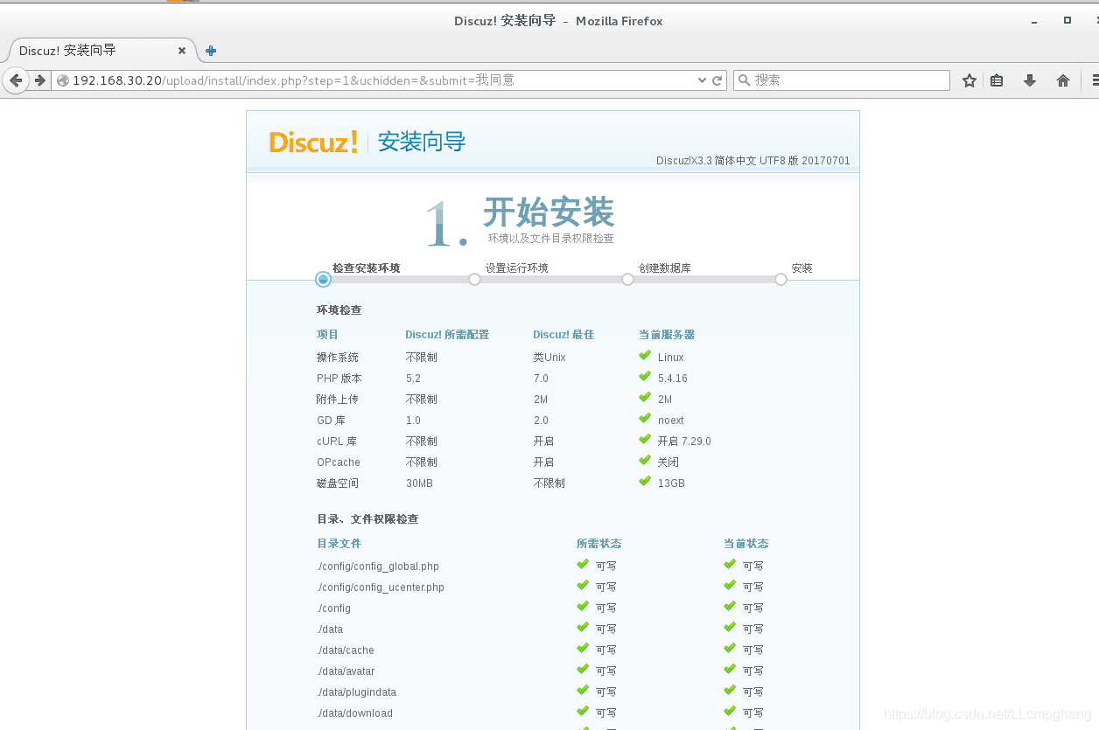Open a new tab with plus icon
This screenshot has height=730, width=1099.
coord(211,51)
